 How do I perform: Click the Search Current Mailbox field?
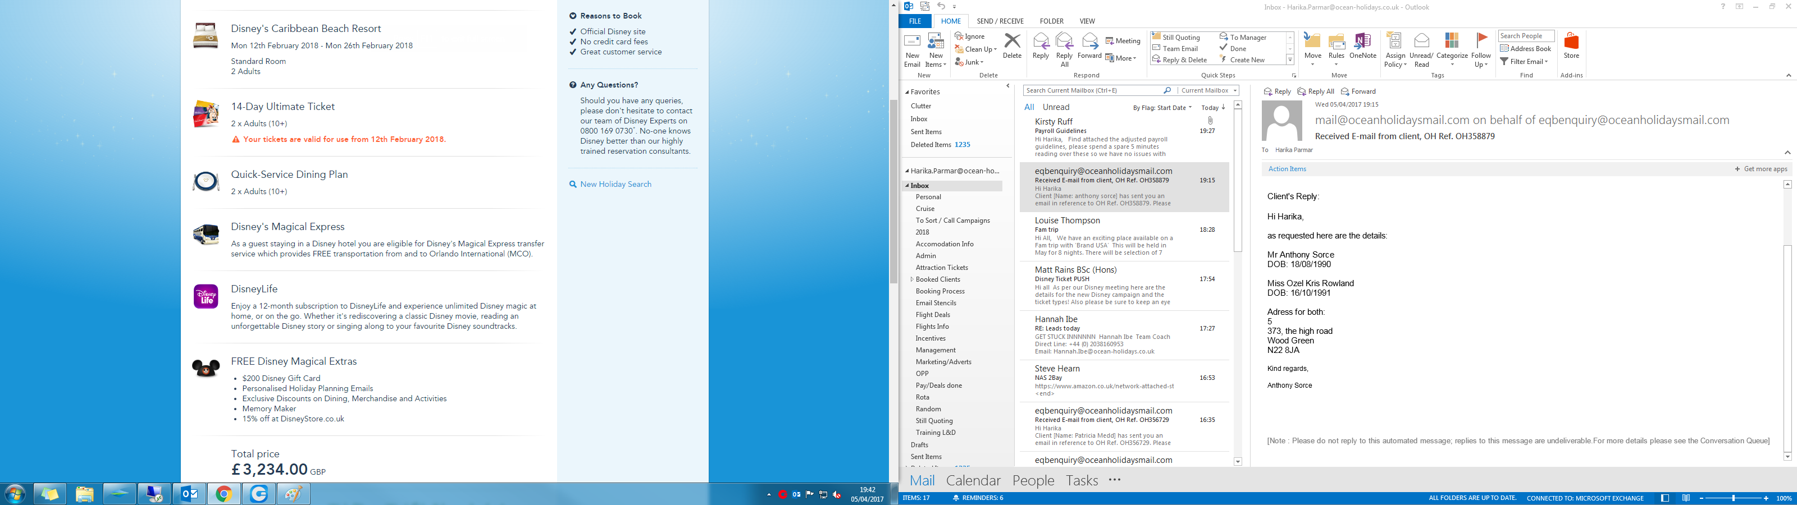pos(1092,91)
